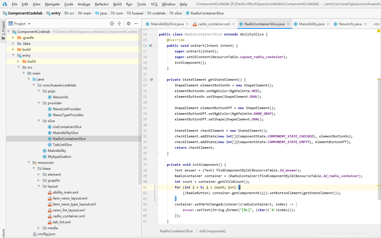Click the DevEco Studio logo icon
The image size is (381, 238).
5,4
